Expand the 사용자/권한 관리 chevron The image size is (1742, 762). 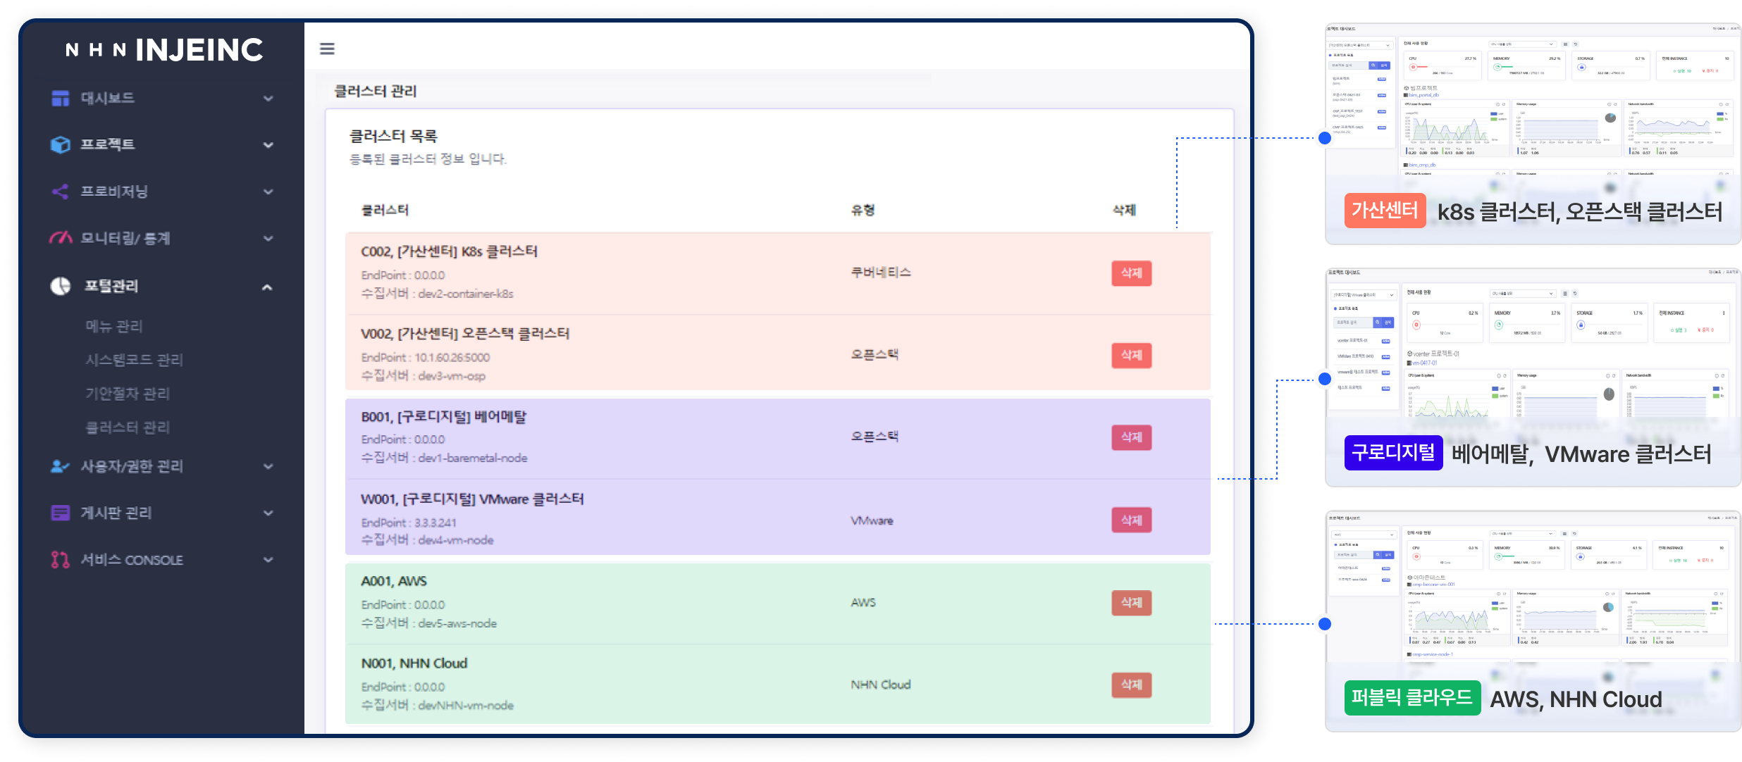(268, 466)
